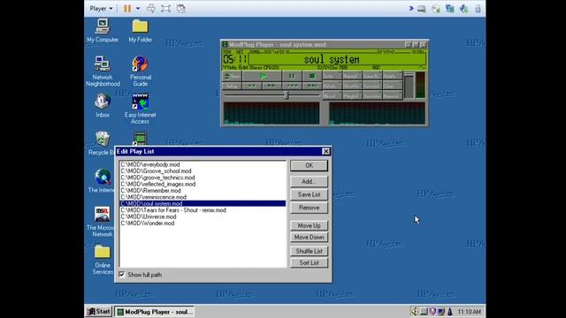Click the Online Services folder icon
Viewport: 566px width, 318px height.
tap(103, 260)
